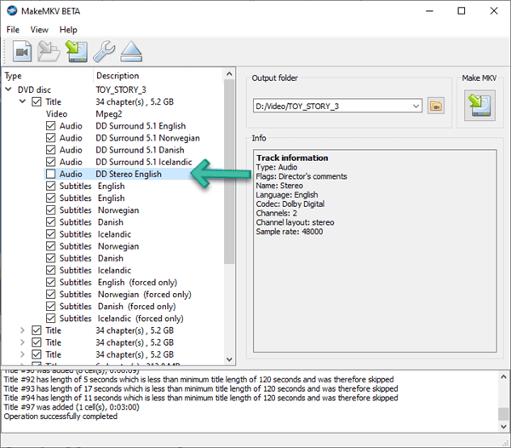Viewport: 511px width, 448px height.
Task: Click the log pane scroll down arrow
Action: coord(503,427)
